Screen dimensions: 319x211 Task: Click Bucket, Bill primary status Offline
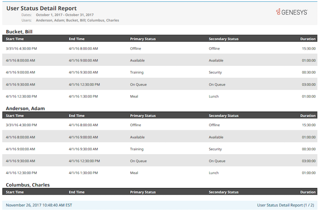136,48
